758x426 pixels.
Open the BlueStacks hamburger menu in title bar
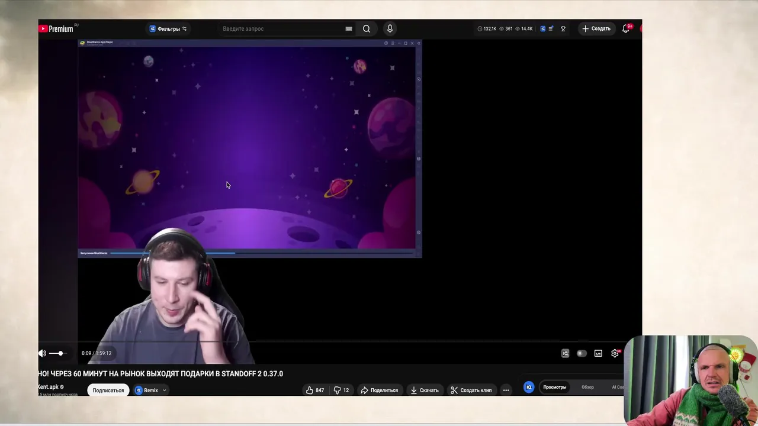[x=393, y=43]
